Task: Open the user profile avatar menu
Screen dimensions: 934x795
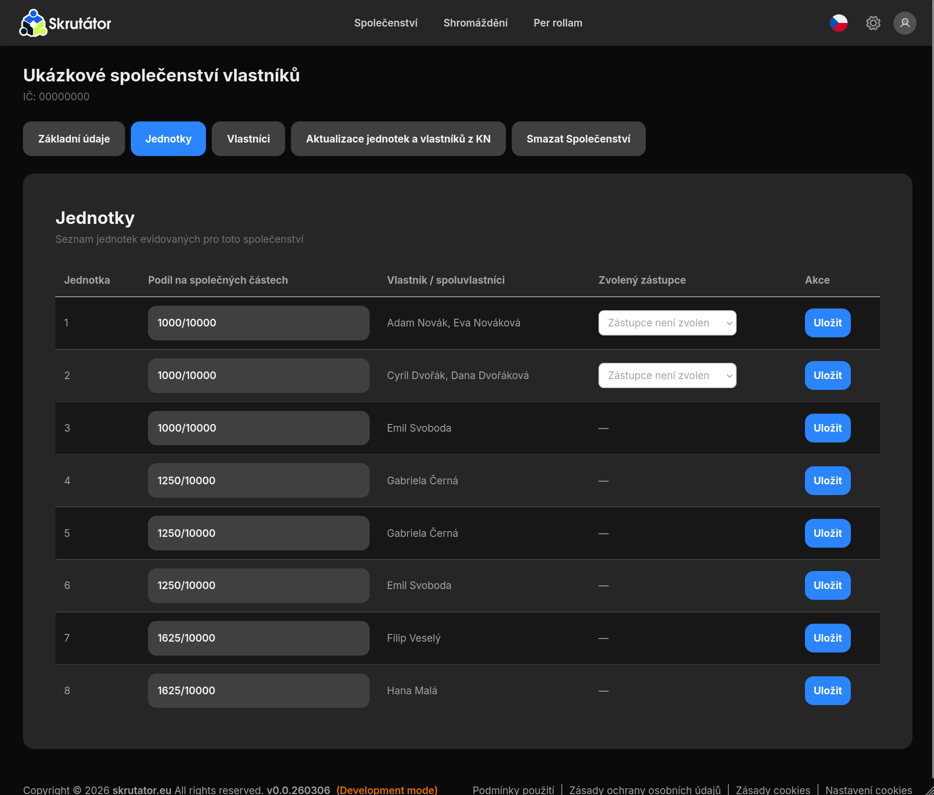Action: tap(905, 23)
